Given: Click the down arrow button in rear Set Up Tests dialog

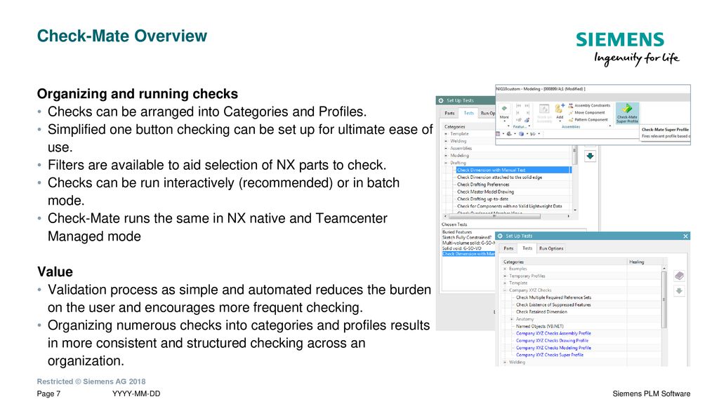Looking at the screenshot, I should [x=590, y=156].
